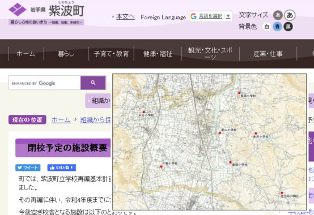The height and width of the screenshot is (215, 314).
Task: Open the 観光・文化・スポーツ navigation item
Action: (210, 54)
